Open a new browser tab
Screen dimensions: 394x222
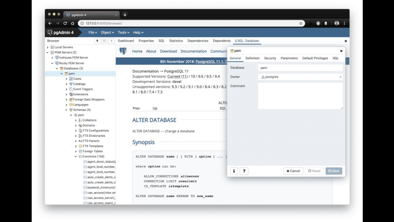(125, 15)
